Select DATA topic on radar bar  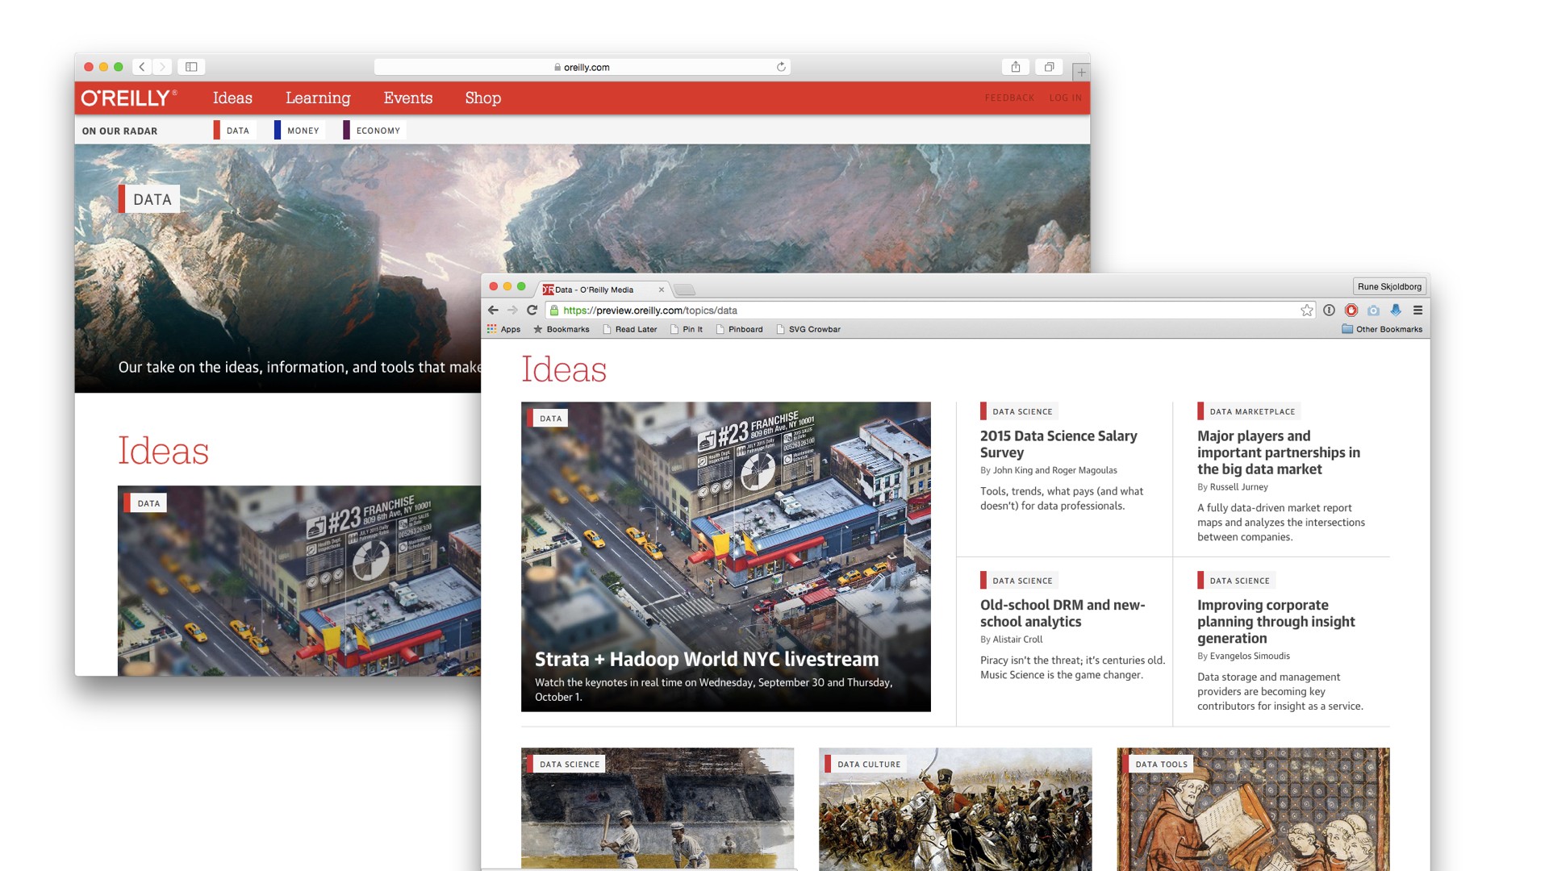pos(234,130)
